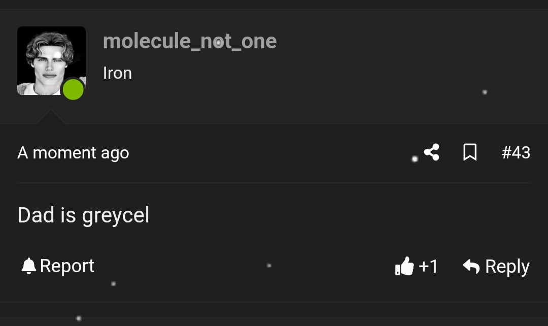548x326 pixels.
Task: Click the 'A moment ago' timestamp
Action: [x=73, y=153]
